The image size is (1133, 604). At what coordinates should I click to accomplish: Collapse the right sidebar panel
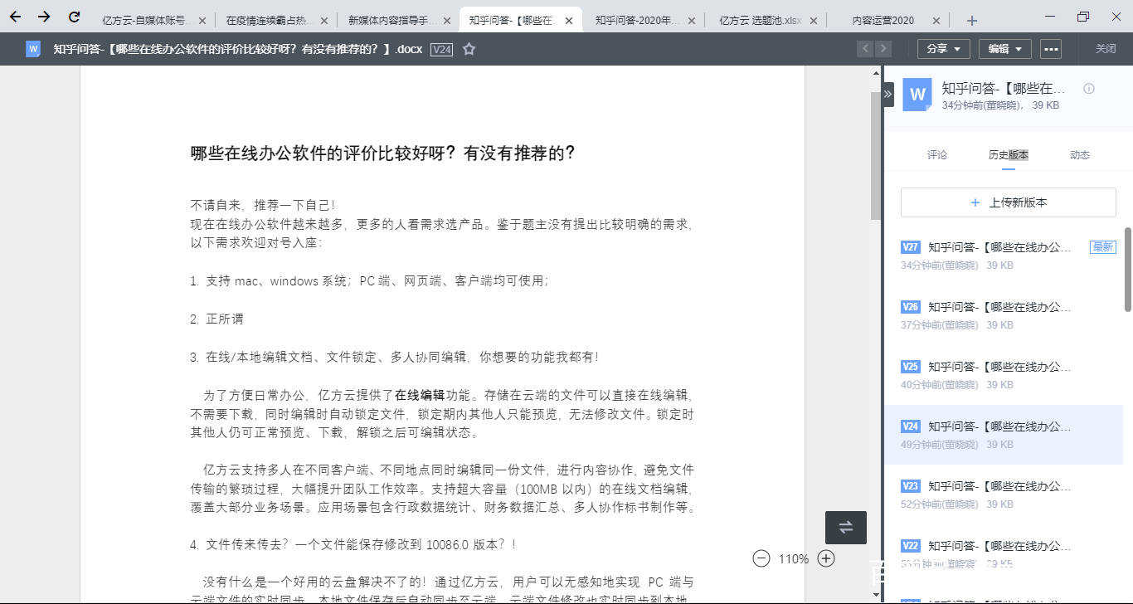[888, 94]
